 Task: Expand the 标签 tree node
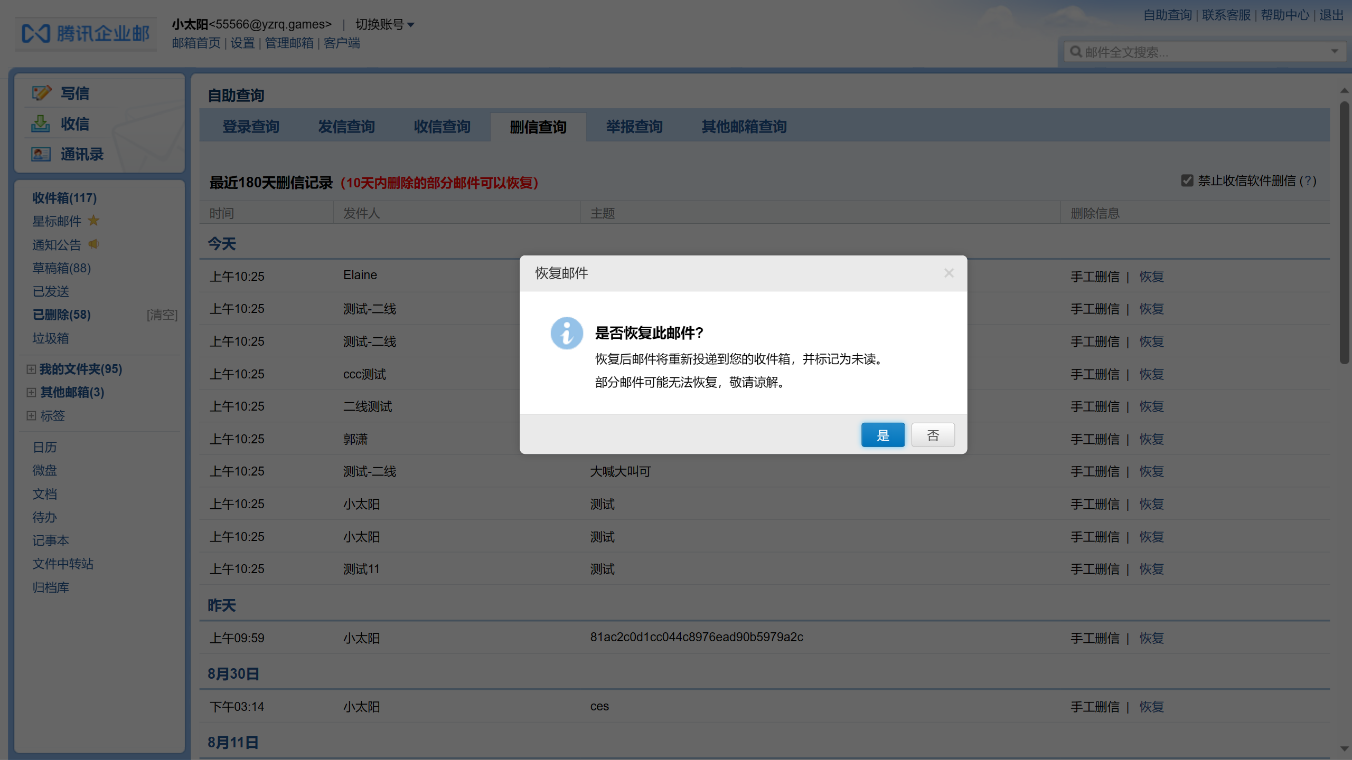31,415
